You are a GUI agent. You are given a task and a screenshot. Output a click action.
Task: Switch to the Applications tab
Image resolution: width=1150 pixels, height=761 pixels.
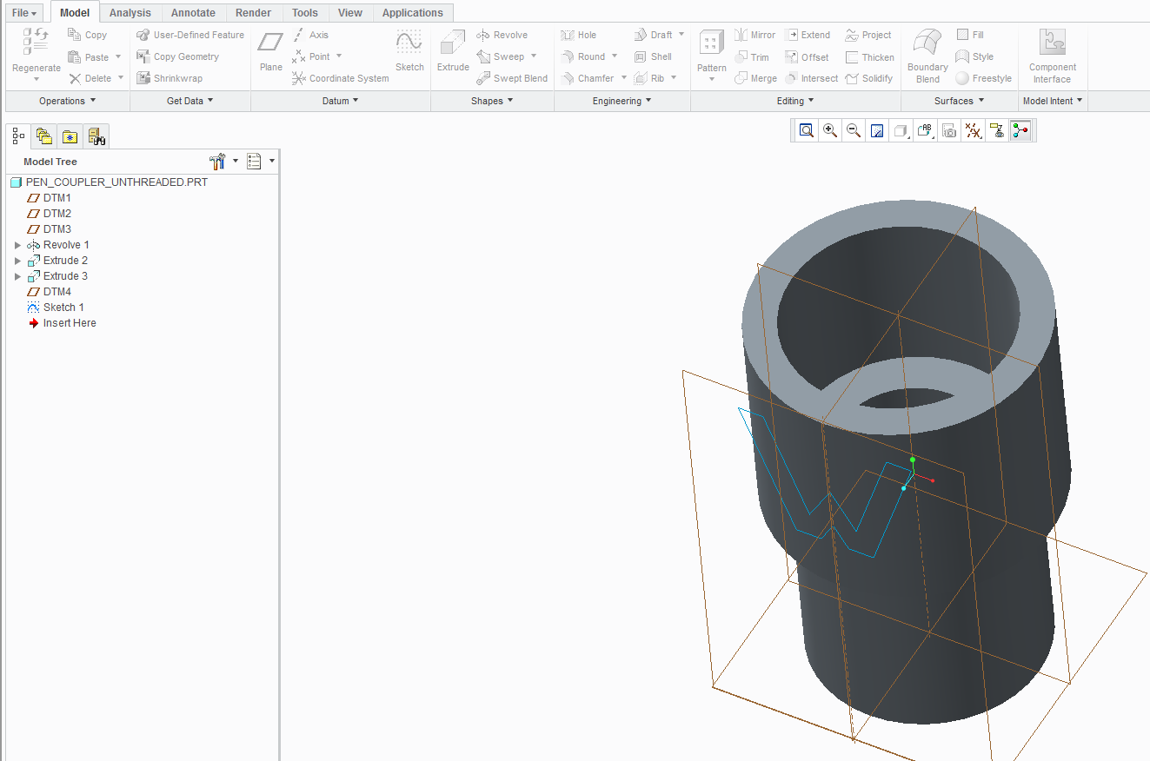coord(413,13)
